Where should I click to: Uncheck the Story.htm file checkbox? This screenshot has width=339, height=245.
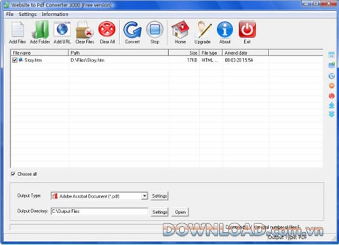[15, 60]
